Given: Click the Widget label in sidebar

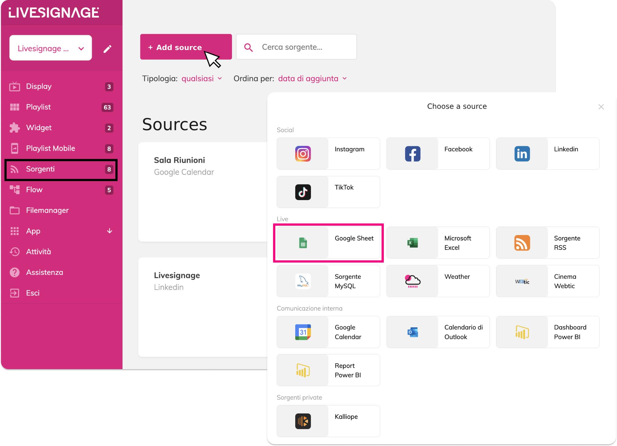Looking at the screenshot, I should tap(39, 128).
